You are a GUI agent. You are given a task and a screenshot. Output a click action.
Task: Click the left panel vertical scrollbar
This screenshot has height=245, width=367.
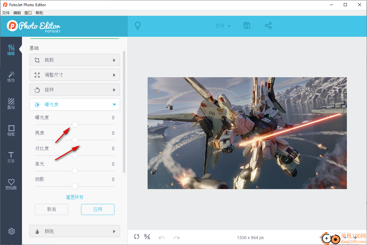pyautogui.click(x=124, y=112)
